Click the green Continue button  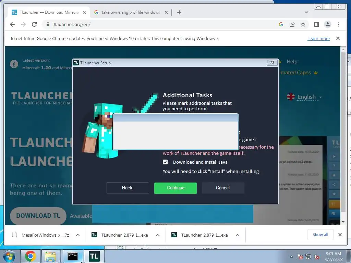click(x=175, y=188)
